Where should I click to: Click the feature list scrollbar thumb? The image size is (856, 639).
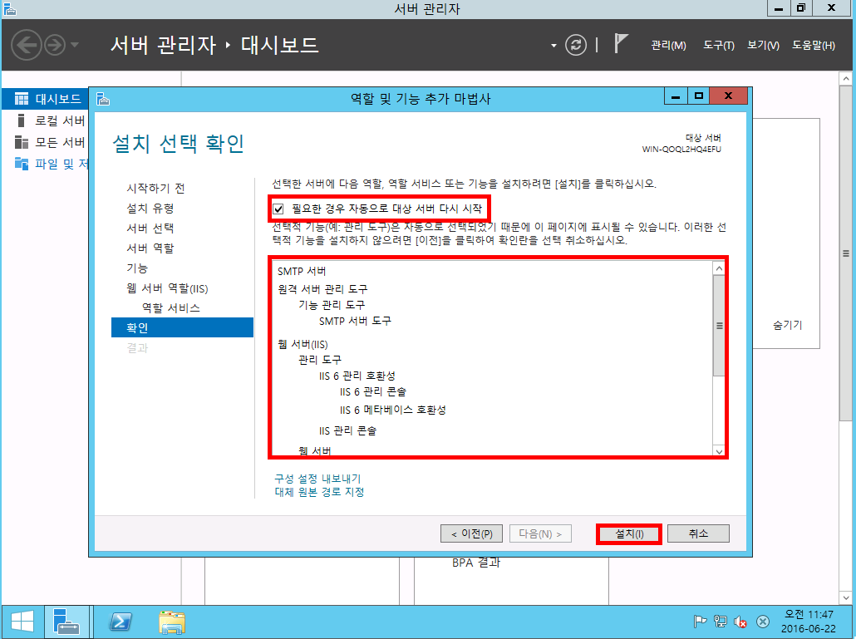719,326
